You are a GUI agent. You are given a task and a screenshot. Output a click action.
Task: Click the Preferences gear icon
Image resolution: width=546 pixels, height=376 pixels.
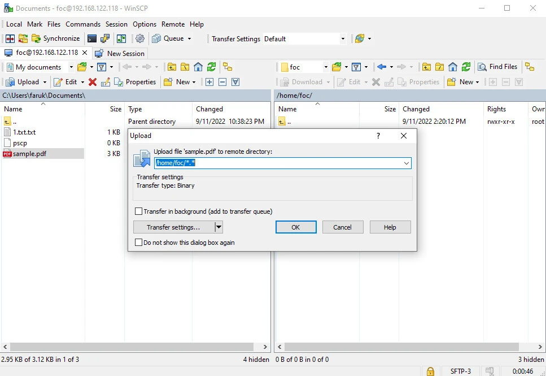(x=140, y=38)
